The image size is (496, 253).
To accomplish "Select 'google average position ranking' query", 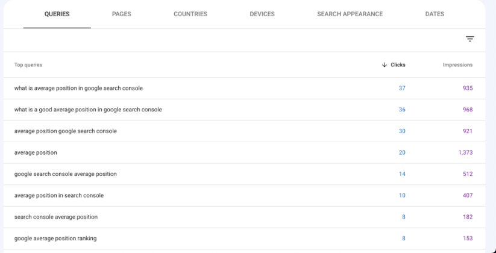I will click(244, 239).
